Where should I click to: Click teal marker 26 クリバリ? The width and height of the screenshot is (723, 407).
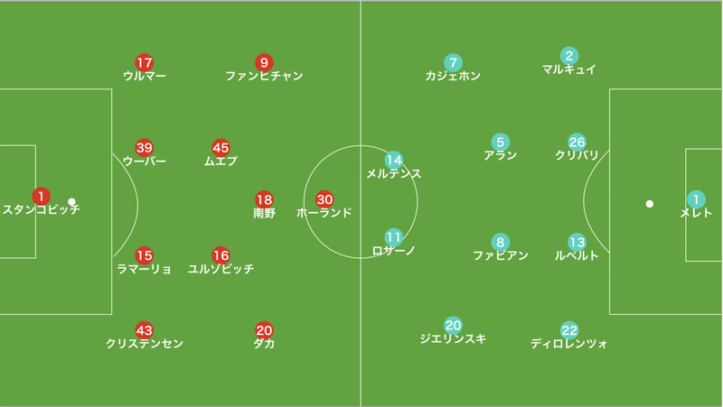[577, 143]
